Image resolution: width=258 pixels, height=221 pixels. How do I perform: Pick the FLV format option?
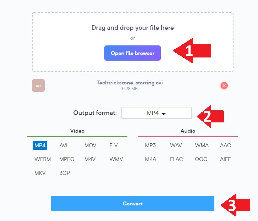pos(114,145)
